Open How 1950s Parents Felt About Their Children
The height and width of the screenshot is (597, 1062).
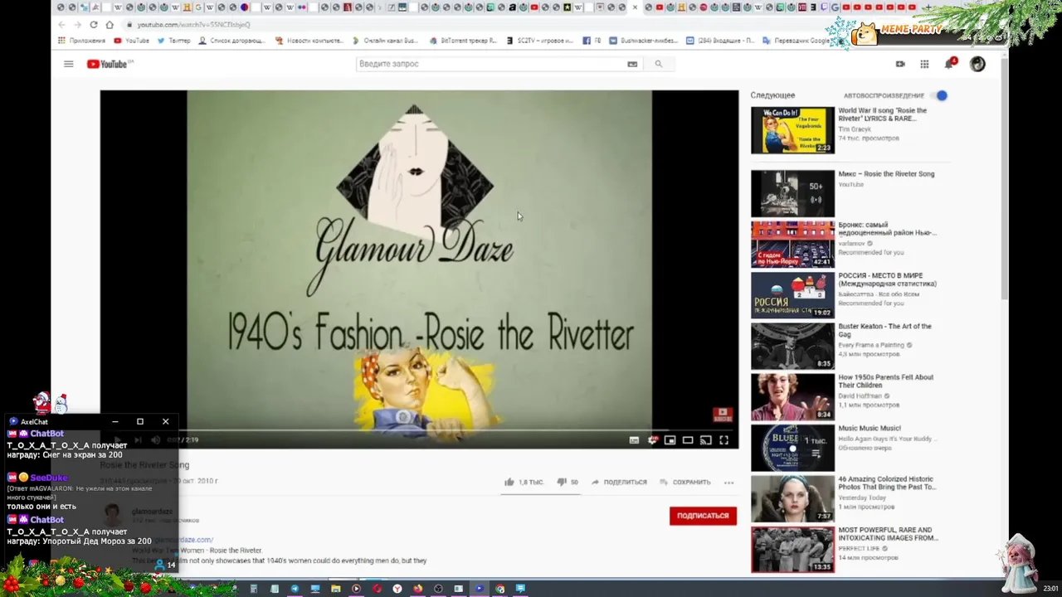coord(885,381)
